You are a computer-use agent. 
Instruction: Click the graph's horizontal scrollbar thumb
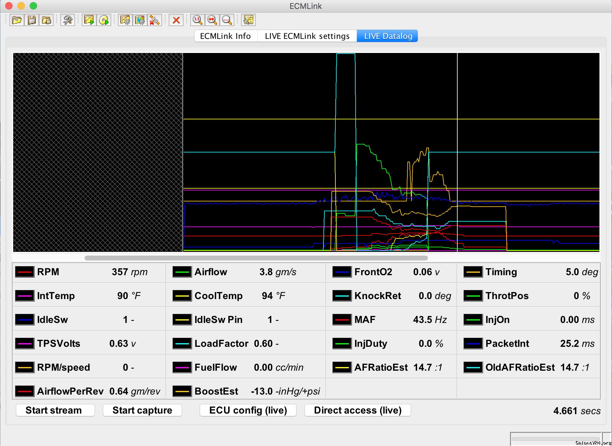tap(256, 258)
